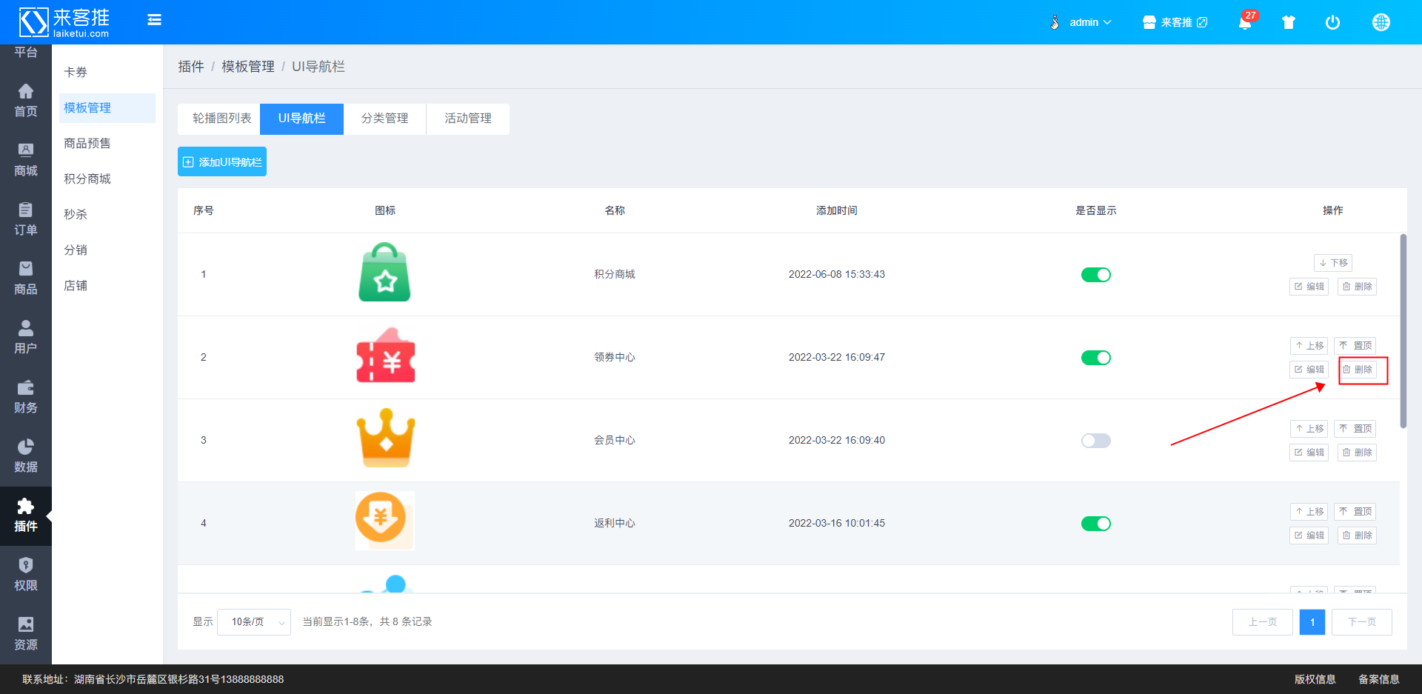Image resolution: width=1422 pixels, height=694 pixels.
Task: Enable display switch for 会员中心
Action: click(x=1096, y=441)
